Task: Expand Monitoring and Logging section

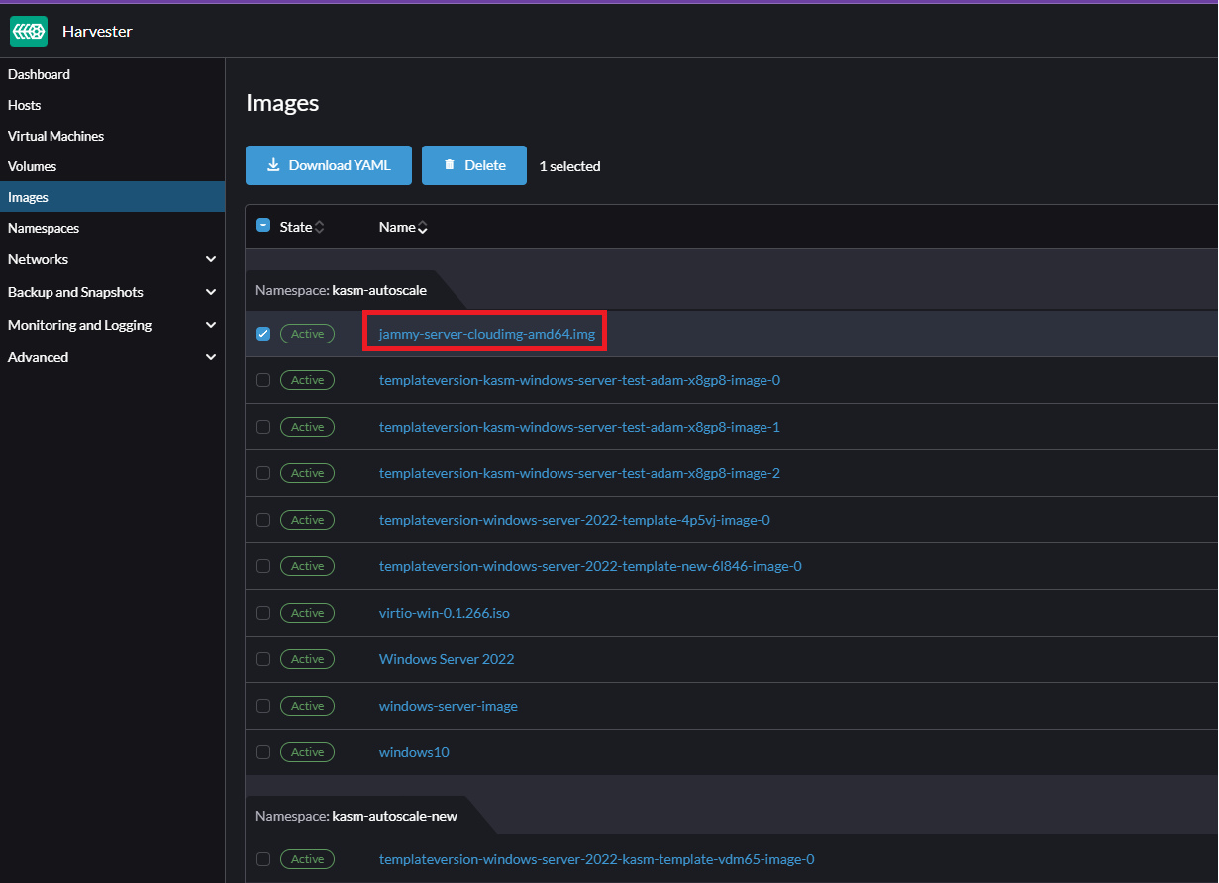Action: point(210,325)
